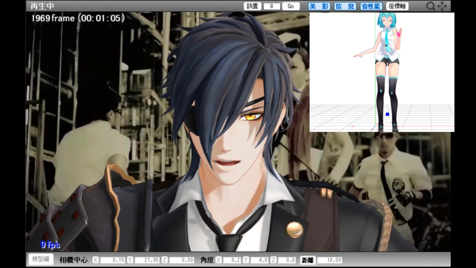Viewport: 476px width, 268px height.
Task: Click angle X field showing 9.2
Action: 232,260
